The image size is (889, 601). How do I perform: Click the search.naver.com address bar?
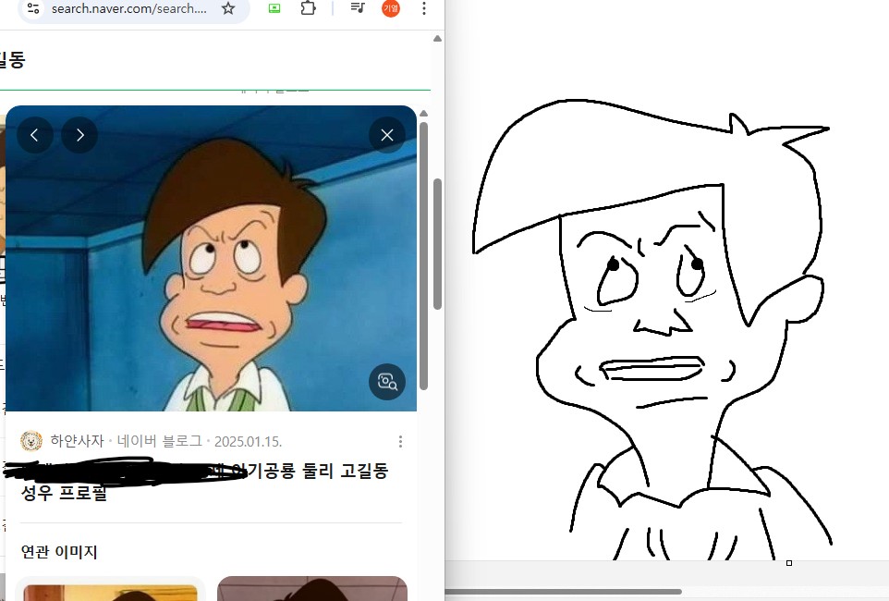(129, 8)
